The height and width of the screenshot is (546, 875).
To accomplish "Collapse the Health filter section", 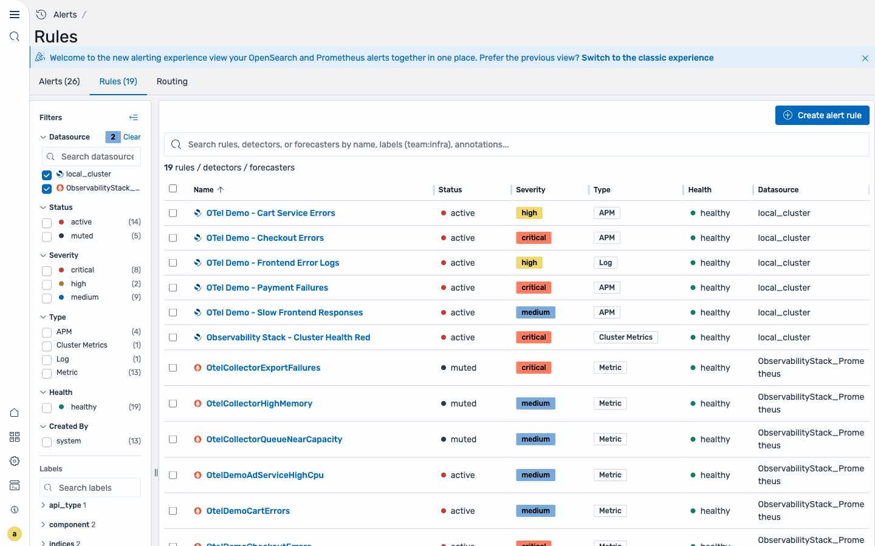I will (43, 393).
